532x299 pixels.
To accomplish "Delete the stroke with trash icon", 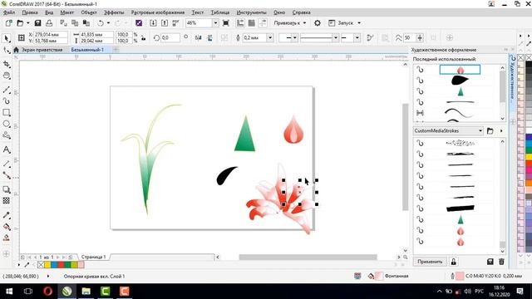I will click(x=501, y=262).
